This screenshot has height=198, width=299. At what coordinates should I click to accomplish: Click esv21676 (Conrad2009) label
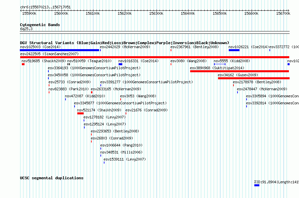tap(146, 110)
